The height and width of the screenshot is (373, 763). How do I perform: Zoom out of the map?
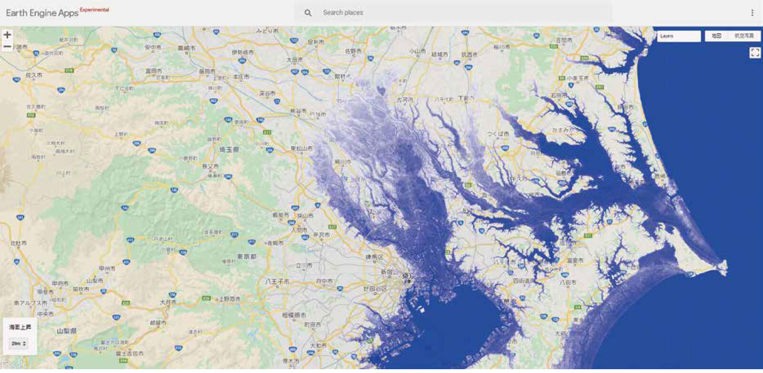pyautogui.click(x=7, y=47)
